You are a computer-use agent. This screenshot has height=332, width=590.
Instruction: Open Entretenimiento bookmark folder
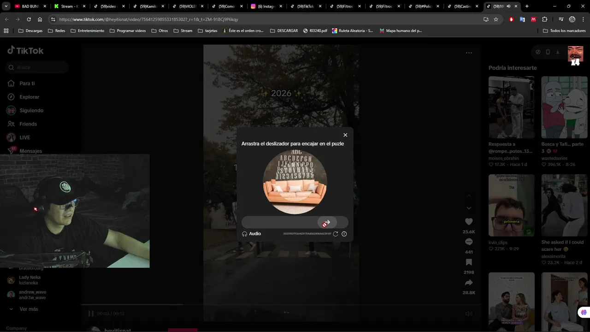(x=88, y=31)
